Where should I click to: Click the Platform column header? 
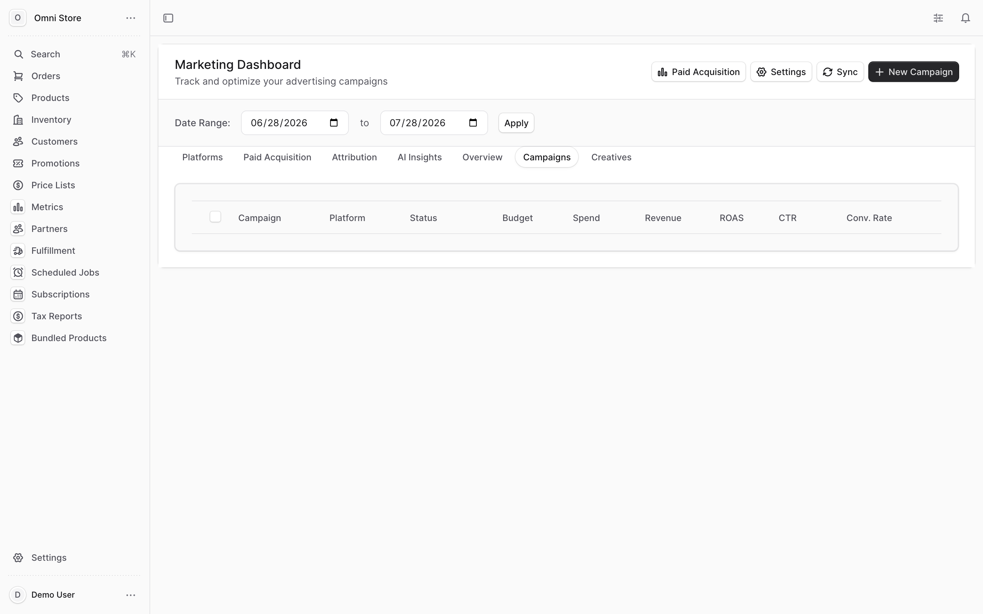347,218
